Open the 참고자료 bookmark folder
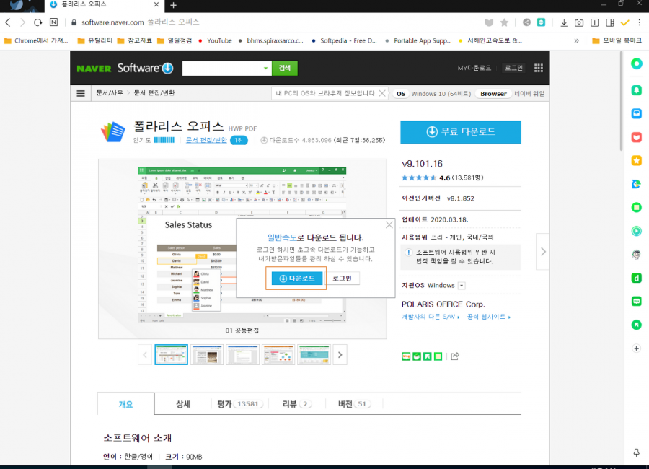 pos(135,40)
